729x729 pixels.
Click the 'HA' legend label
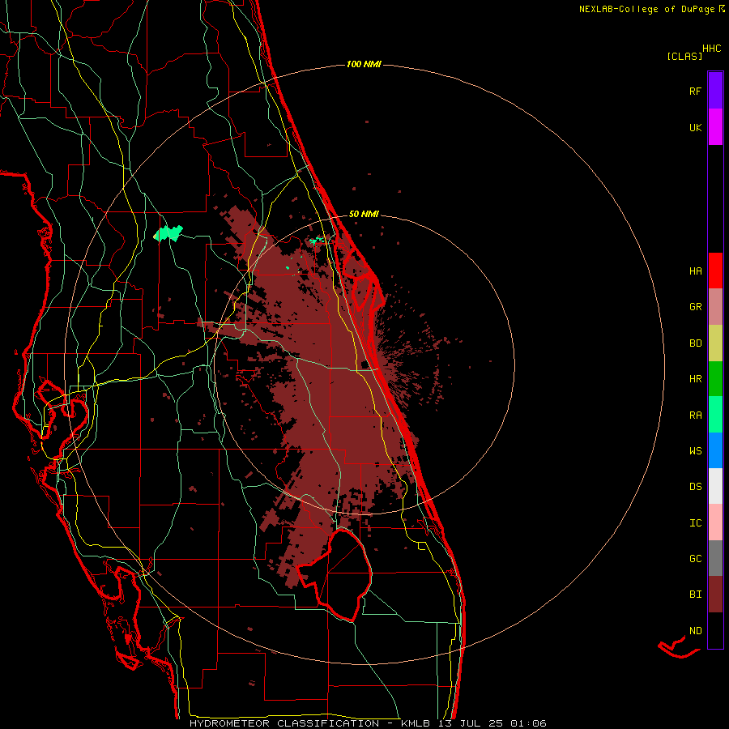click(695, 271)
